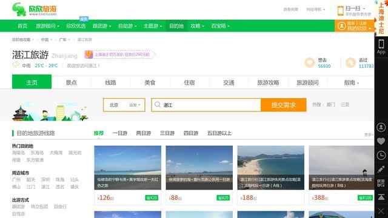Open 欣欣优选 in green navbar

point(76,26)
